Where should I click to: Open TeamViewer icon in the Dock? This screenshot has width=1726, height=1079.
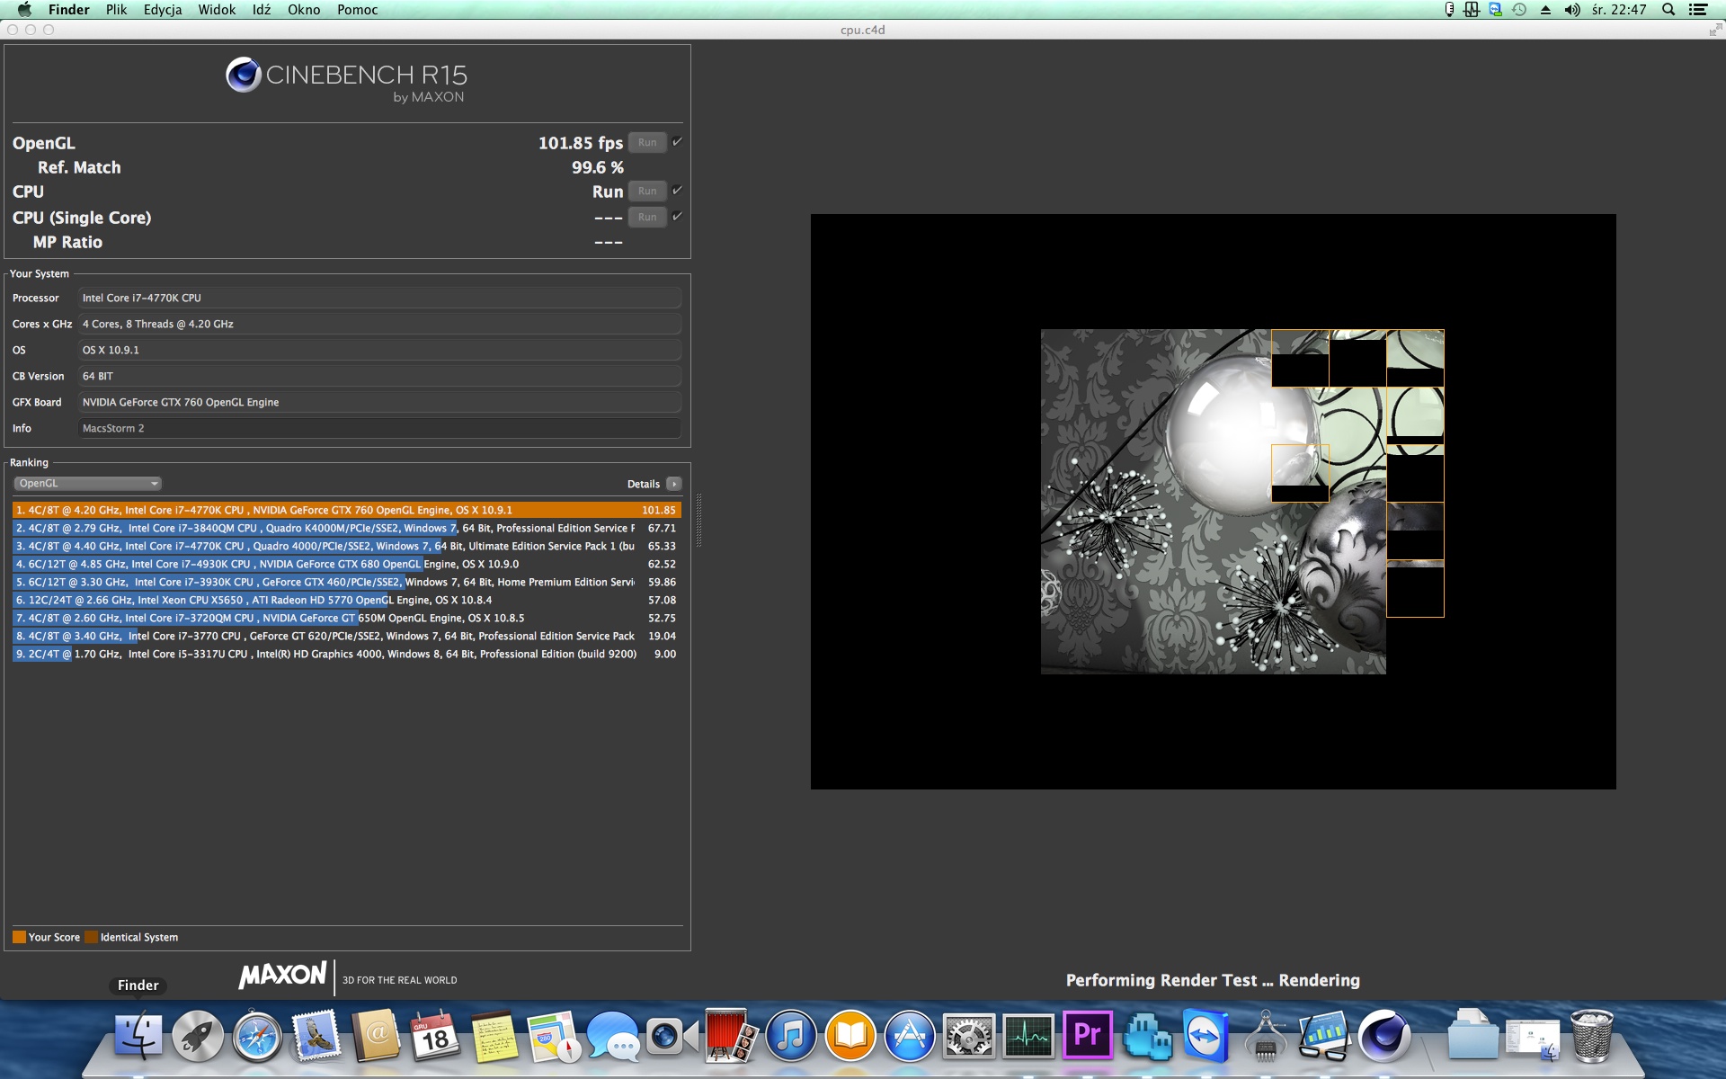click(x=1206, y=1036)
